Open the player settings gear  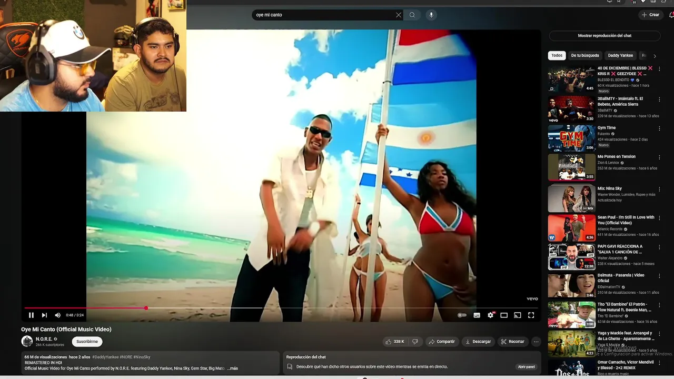pos(491,315)
